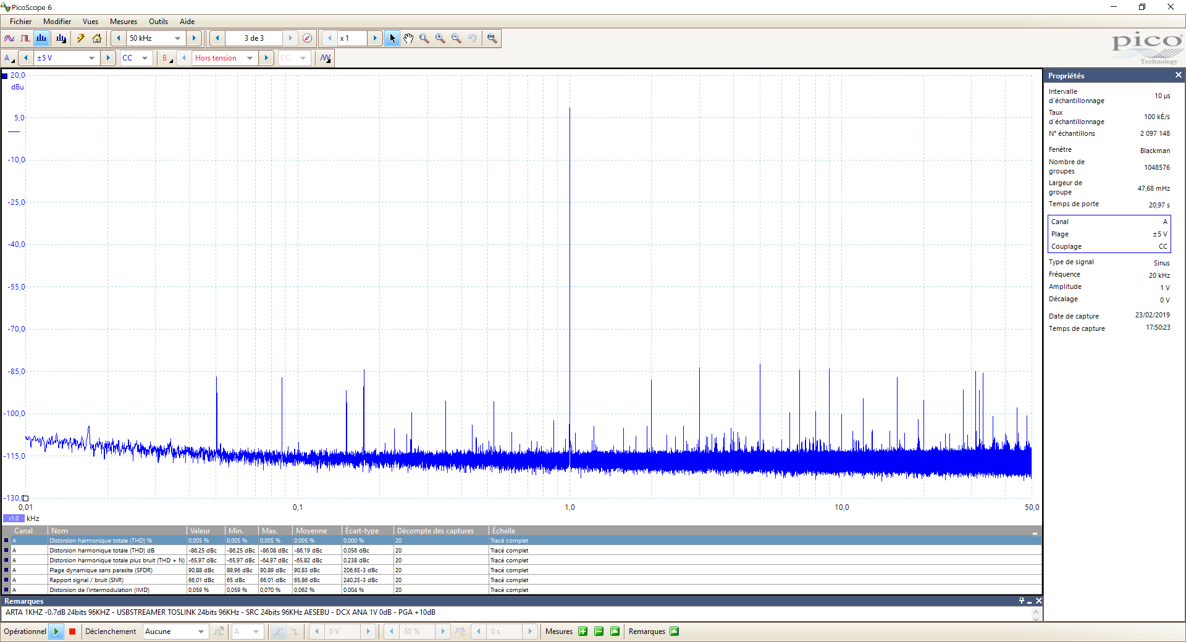The height and width of the screenshot is (642, 1186).
Task: Select the IMD measurement row
Action: (522, 590)
